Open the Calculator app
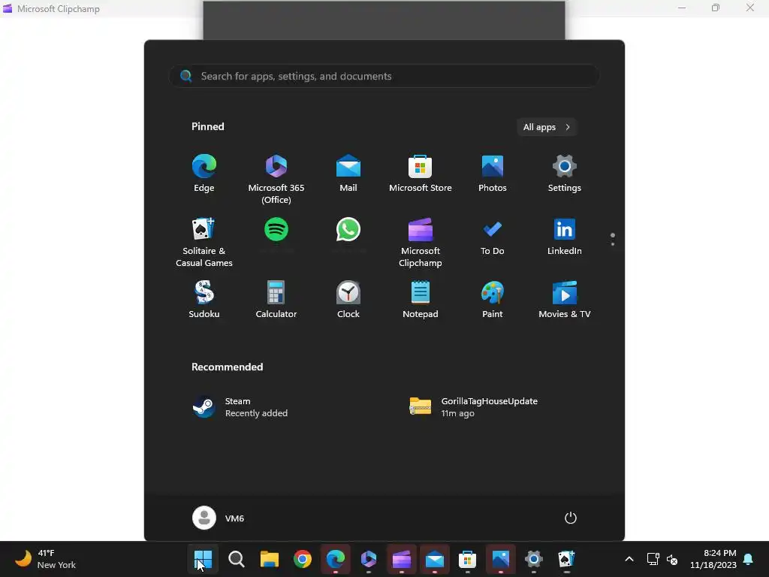The width and height of the screenshot is (769, 577). click(276, 299)
